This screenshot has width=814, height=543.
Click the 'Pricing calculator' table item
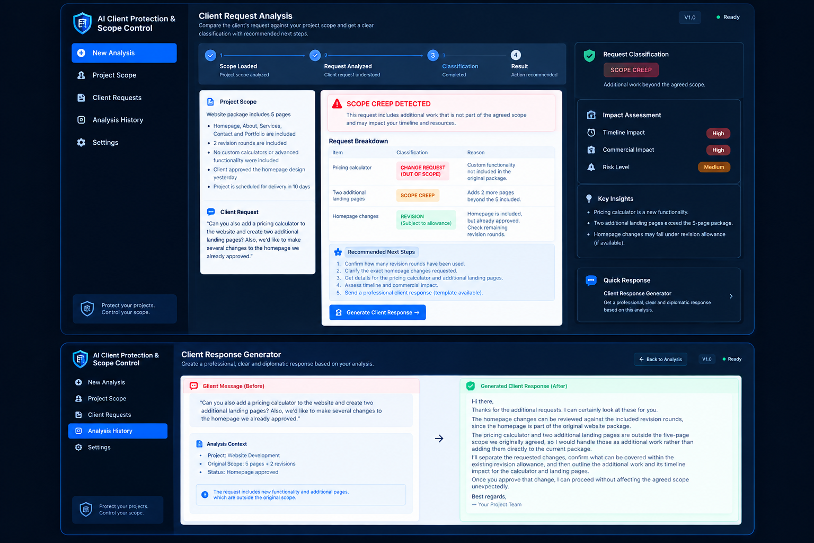coord(352,168)
